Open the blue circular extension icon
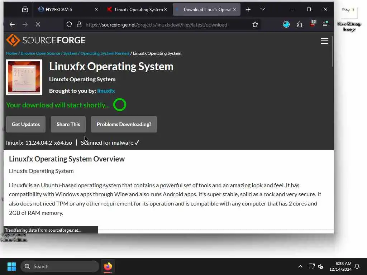This screenshot has height=275, width=367. (286, 24)
